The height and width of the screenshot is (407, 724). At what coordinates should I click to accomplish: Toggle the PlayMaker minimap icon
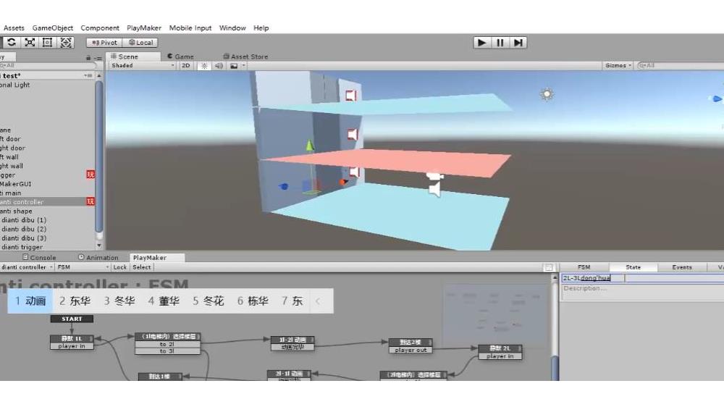(549, 267)
